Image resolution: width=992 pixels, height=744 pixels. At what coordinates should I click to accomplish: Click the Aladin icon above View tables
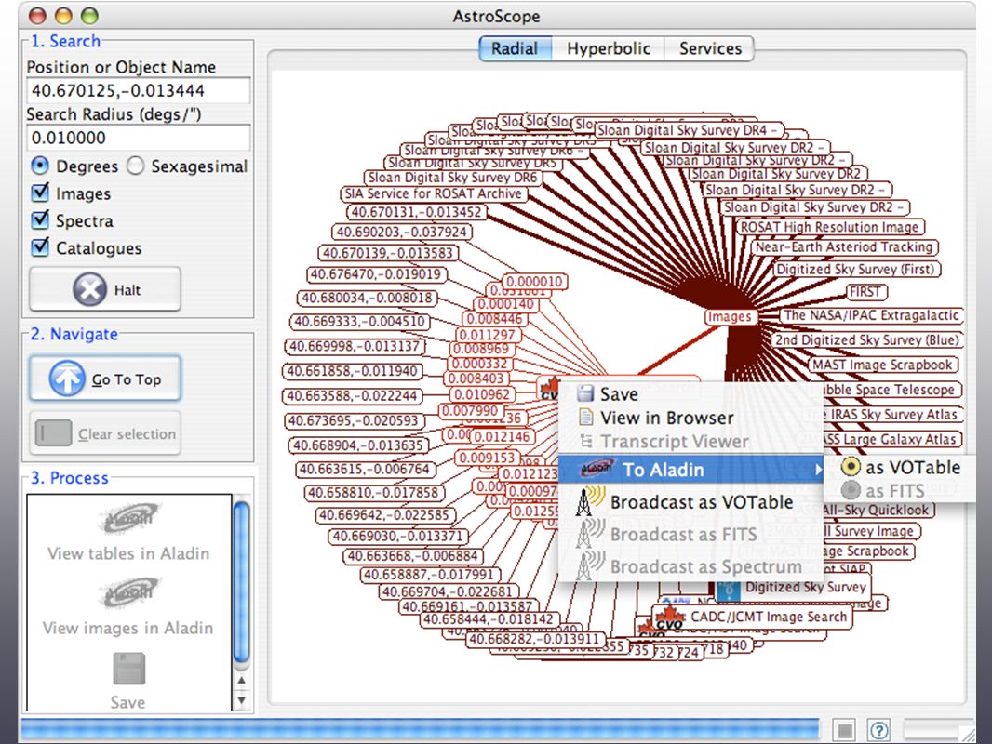click(x=129, y=518)
